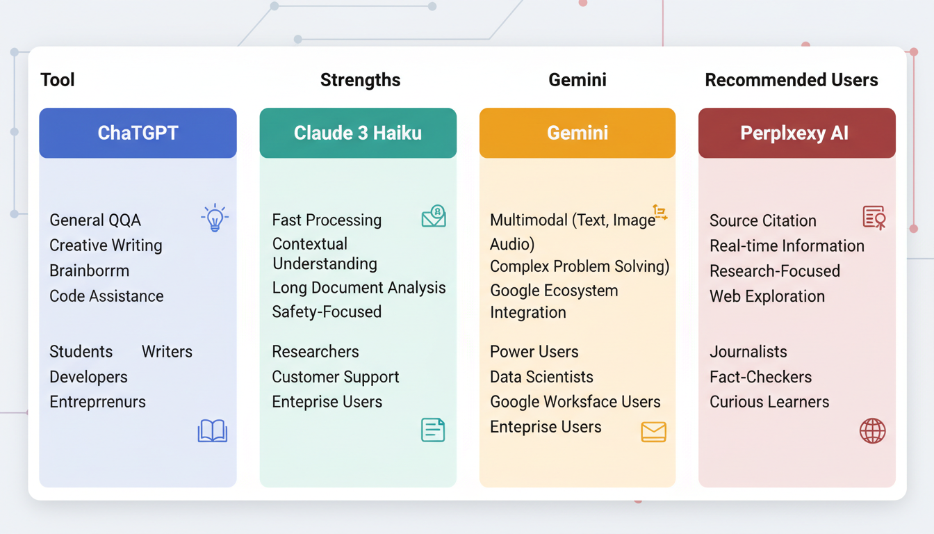Select the red Perplexity AI header

coord(796,133)
